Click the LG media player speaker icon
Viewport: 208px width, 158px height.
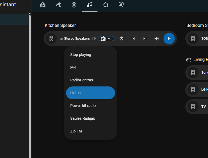pos(193,90)
